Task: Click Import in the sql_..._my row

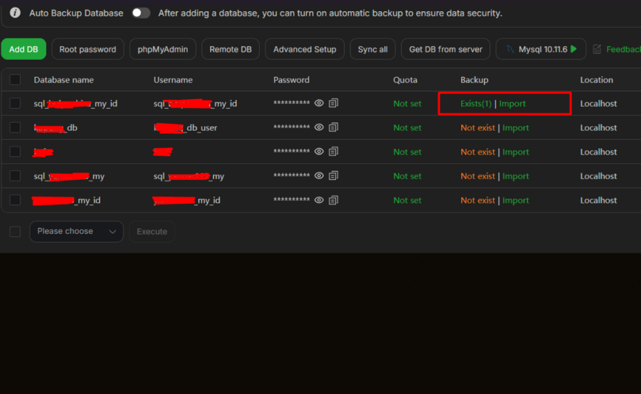Action: 516,176
